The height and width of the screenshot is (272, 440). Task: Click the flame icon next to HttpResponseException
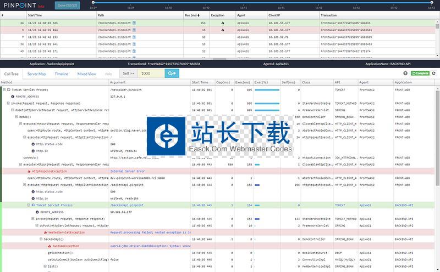(x=29, y=171)
